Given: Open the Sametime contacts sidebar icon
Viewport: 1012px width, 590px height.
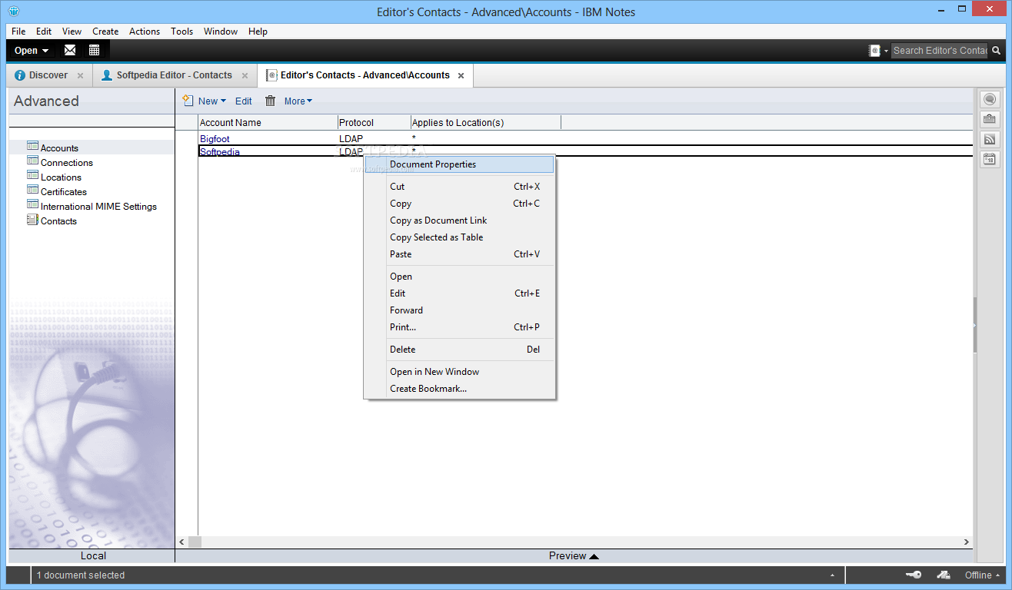Looking at the screenshot, I should tap(989, 99).
